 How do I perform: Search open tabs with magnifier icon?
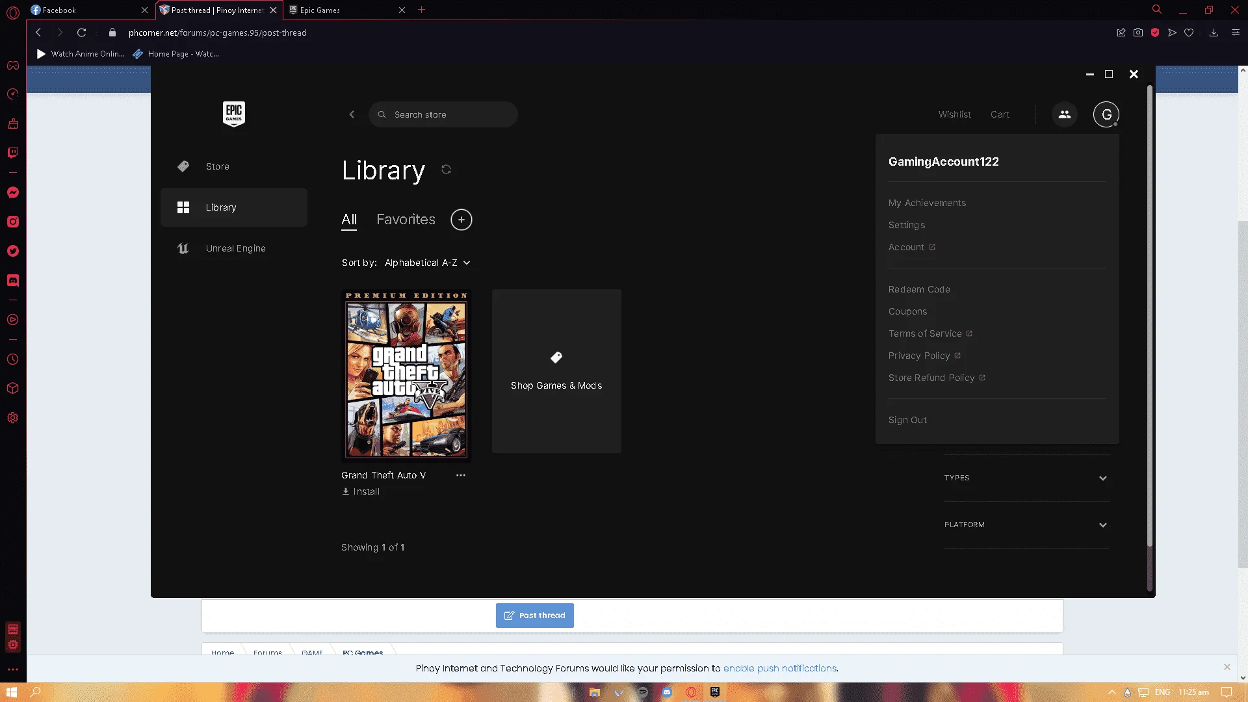click(x=1157, y=10)
